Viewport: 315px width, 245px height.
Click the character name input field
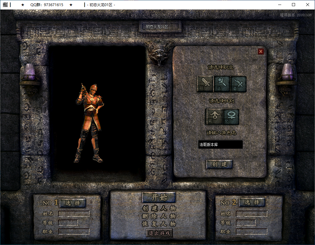[220, 144]
